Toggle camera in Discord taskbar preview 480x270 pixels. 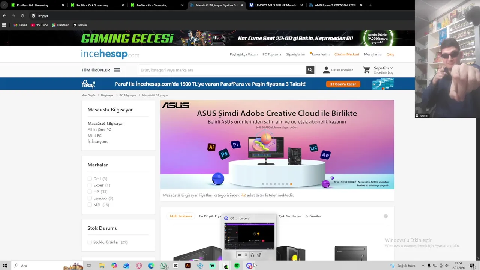tap(240, 255)
